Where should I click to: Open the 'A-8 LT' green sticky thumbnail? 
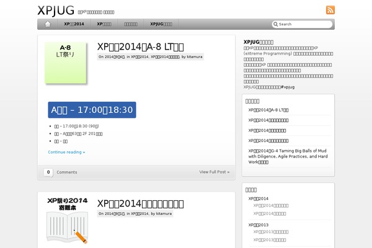66,63
